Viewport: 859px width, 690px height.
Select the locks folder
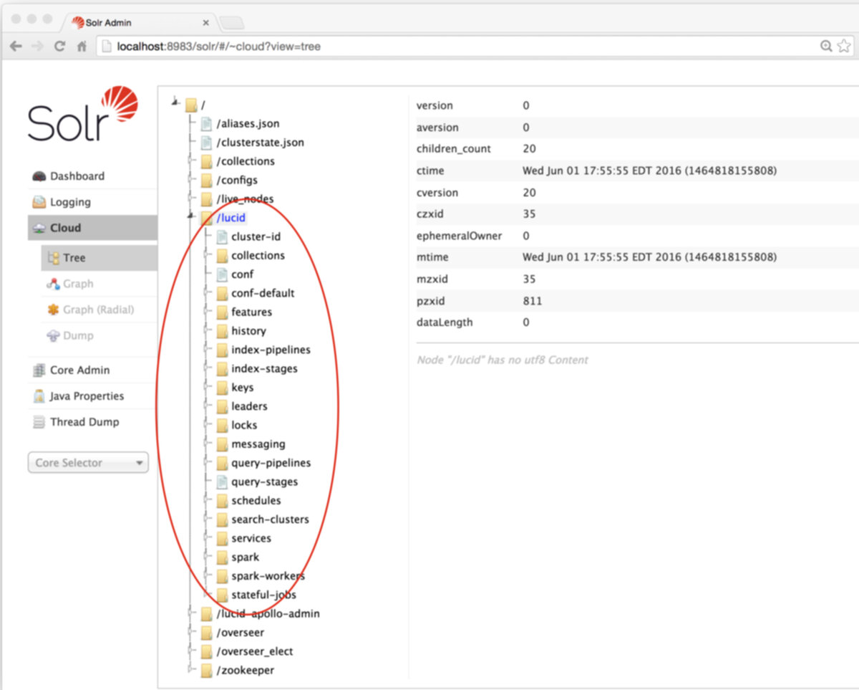point(244,425)
